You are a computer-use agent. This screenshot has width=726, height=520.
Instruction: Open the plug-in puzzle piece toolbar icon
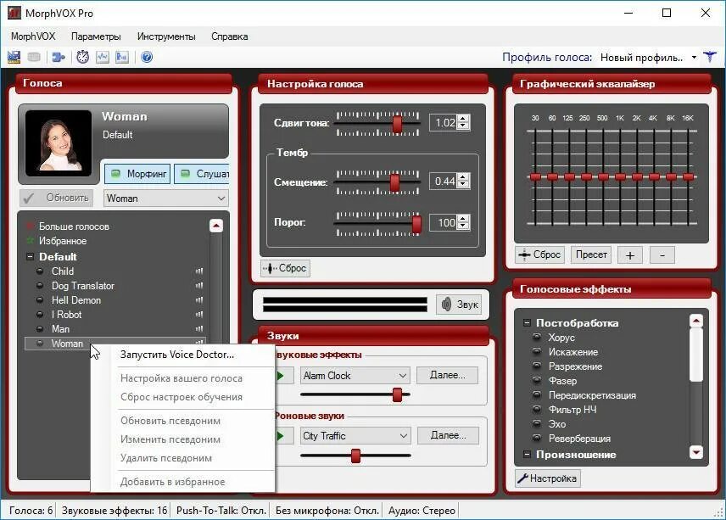[x=59, y=58]
